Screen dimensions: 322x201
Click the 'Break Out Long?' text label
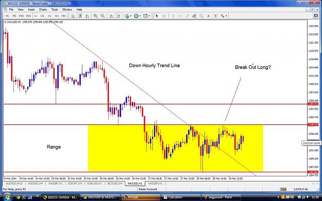[x=253, y=67]
